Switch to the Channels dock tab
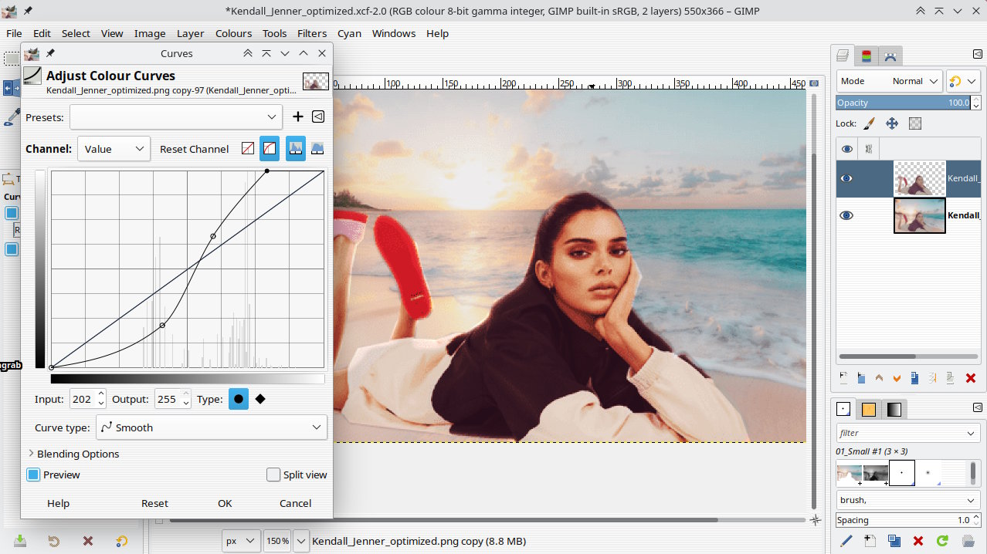987x554 pixels. pos(867,56)
